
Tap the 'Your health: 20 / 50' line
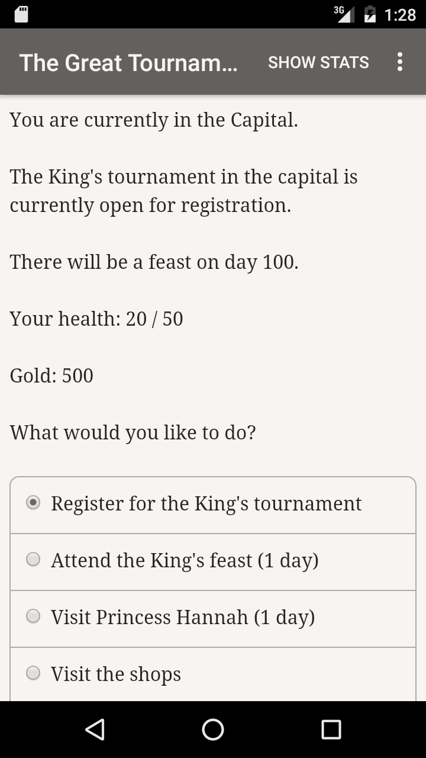tap(96, 319)
